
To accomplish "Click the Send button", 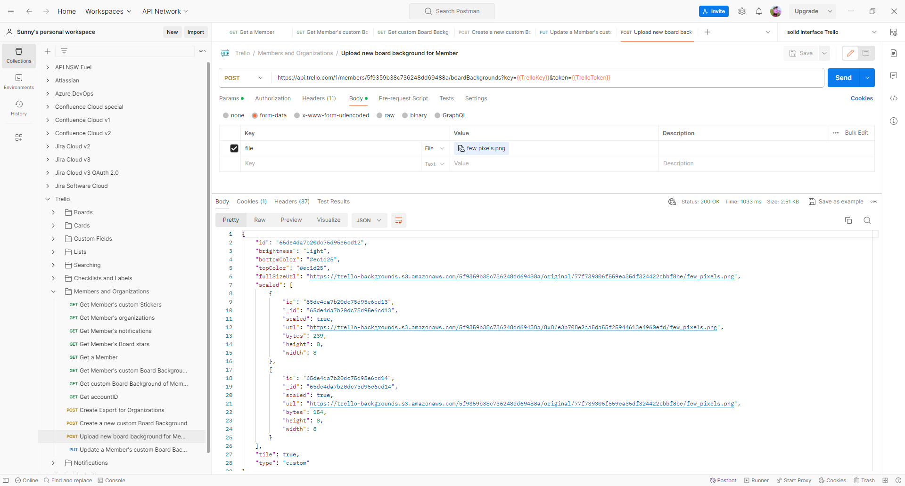I will pos(844,78).
